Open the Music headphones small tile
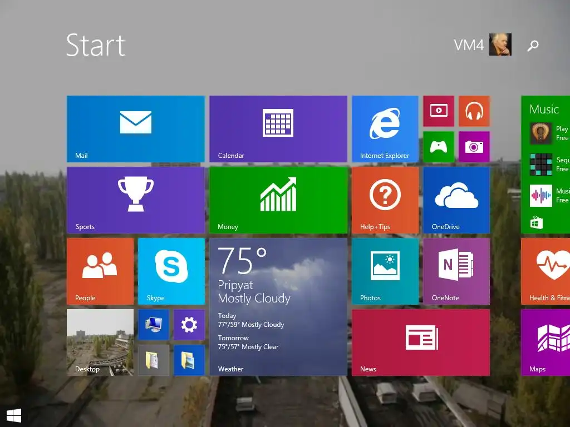The image size is (570, 427). click(x=474, y=111)
